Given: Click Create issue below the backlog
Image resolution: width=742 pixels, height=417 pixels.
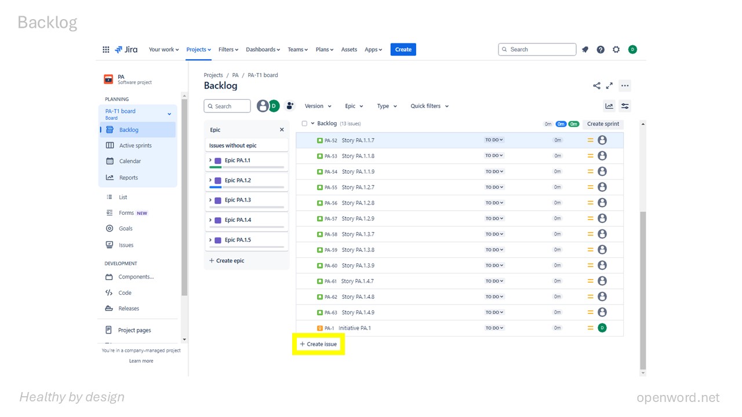Looking at the screenshot, I should point(318,344).
